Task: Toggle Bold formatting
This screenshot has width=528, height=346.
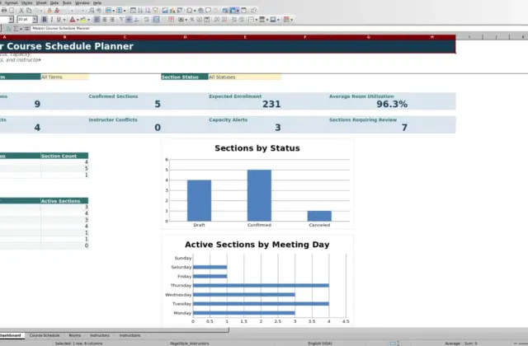Action: (44, 20)
